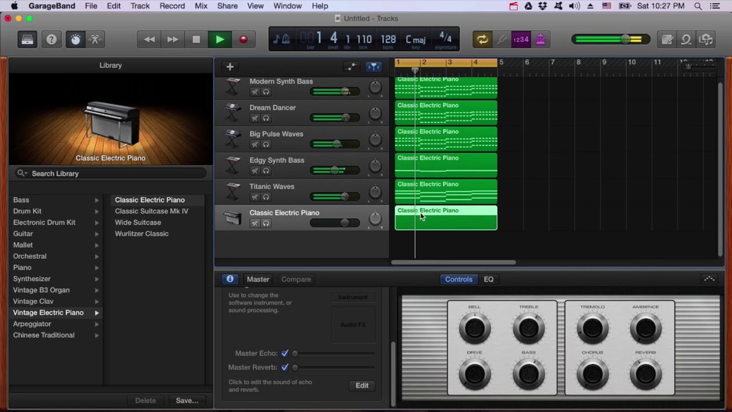Image resolution: width=732 pixels, height=412 pixels.
Task: Click the Stop transport button
Action: 196,39
